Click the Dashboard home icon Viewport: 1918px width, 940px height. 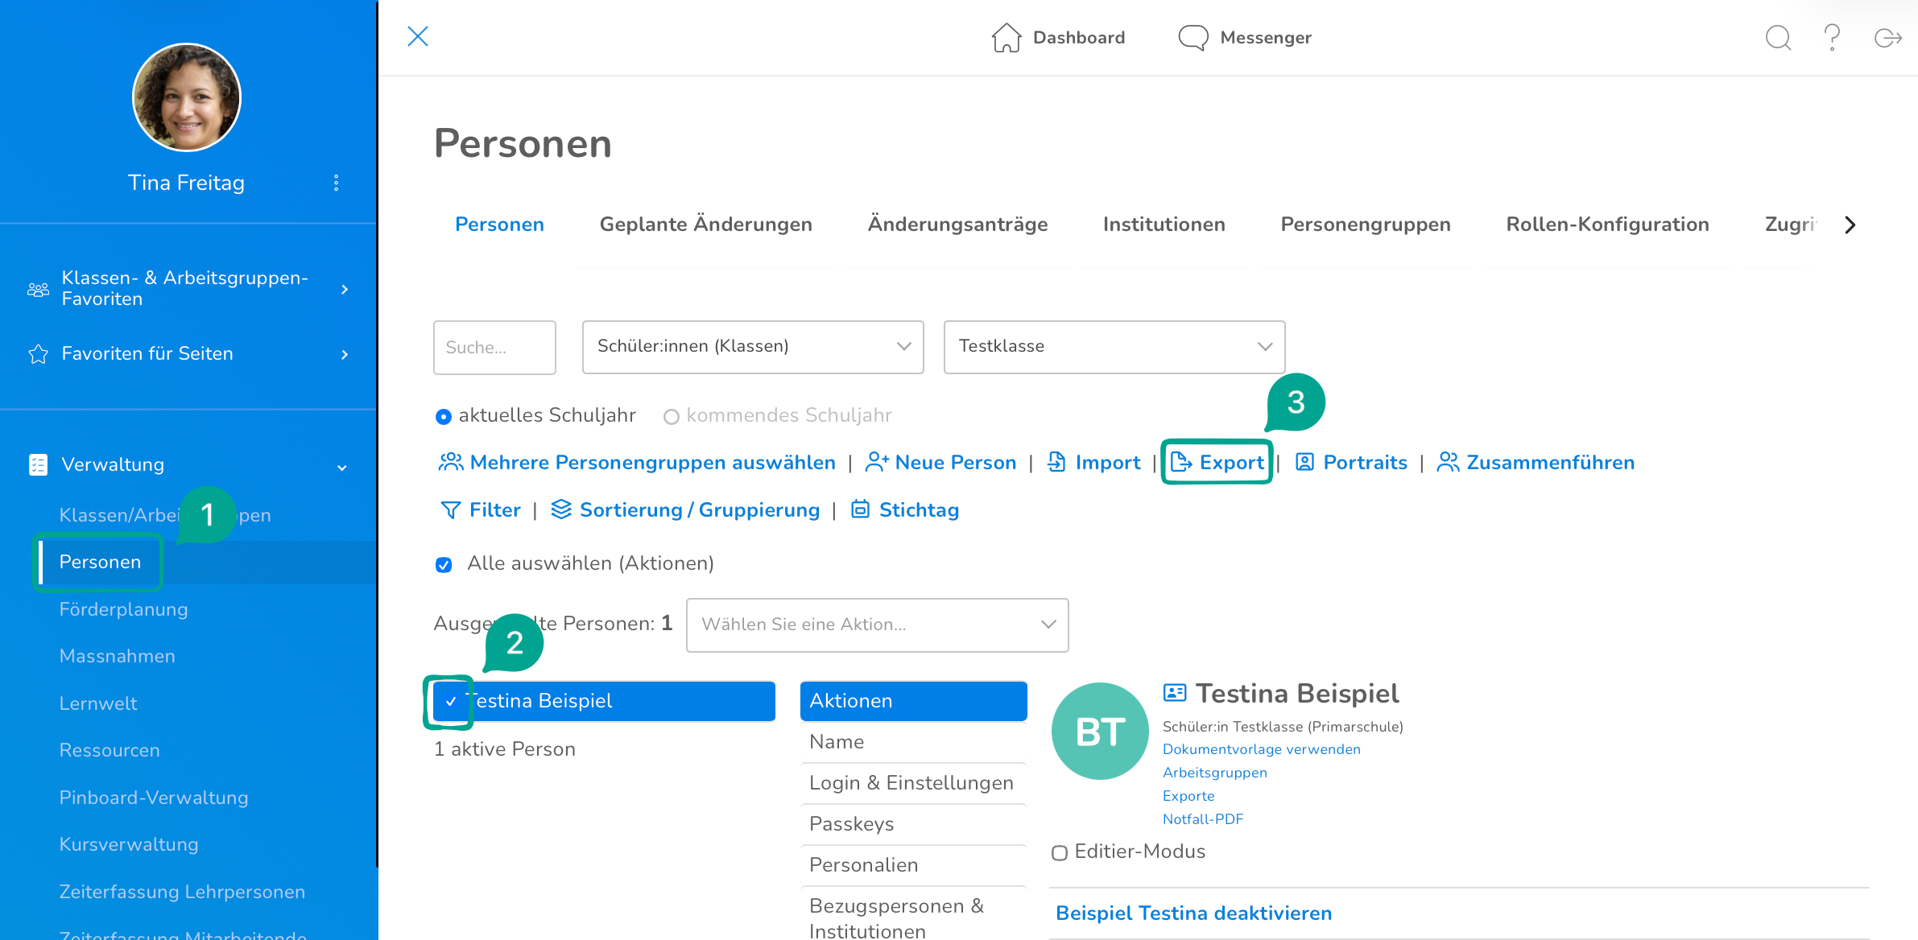[1006, 38]
